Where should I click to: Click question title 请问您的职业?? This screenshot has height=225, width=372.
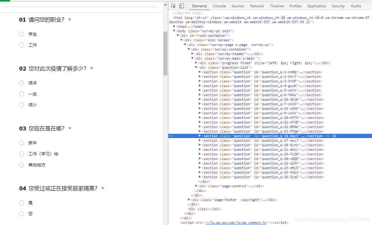(47, 20)
